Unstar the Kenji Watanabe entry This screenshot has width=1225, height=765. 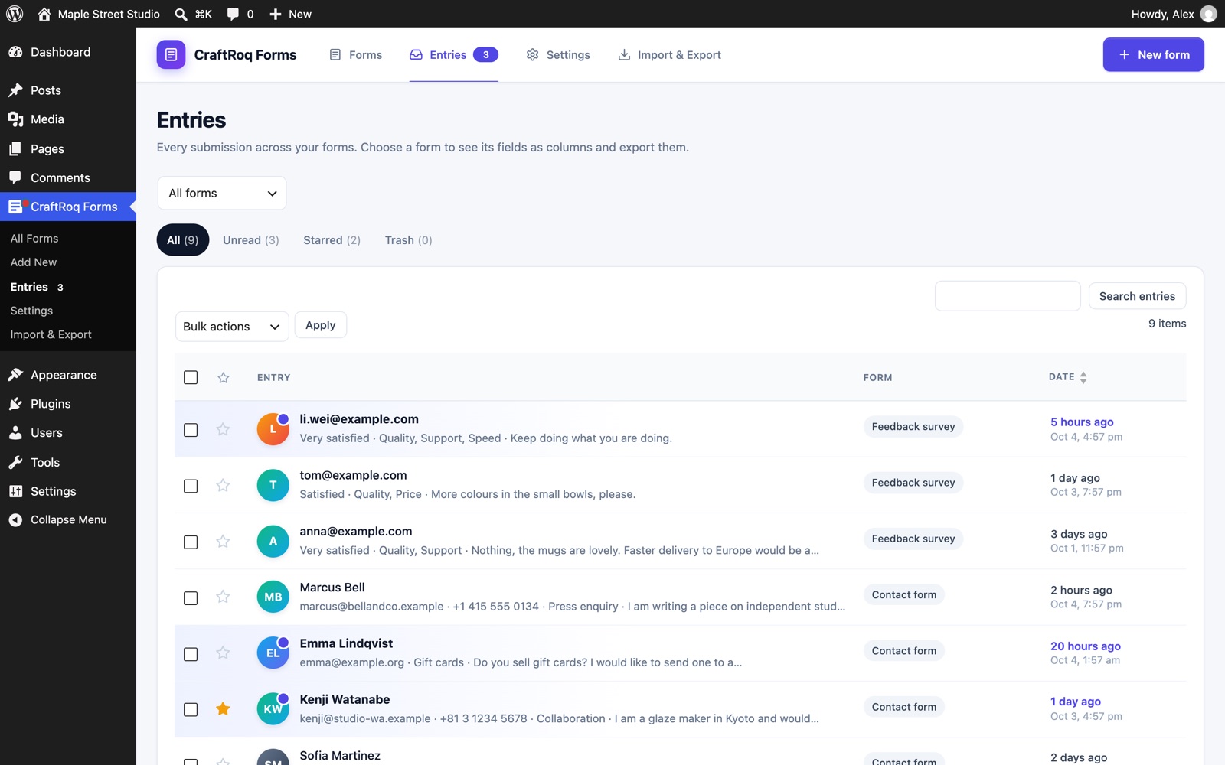(x=223, y=708)
